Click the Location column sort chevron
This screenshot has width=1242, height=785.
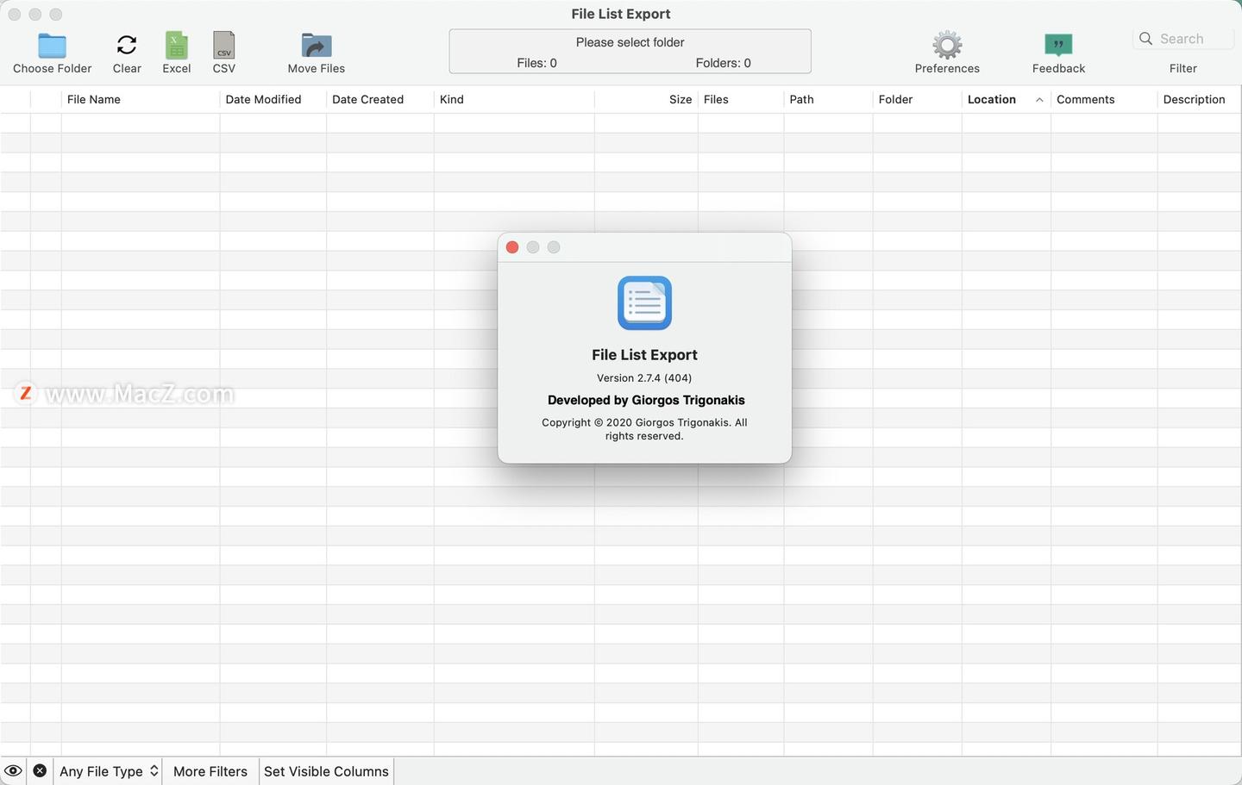tap(1038, 99)
